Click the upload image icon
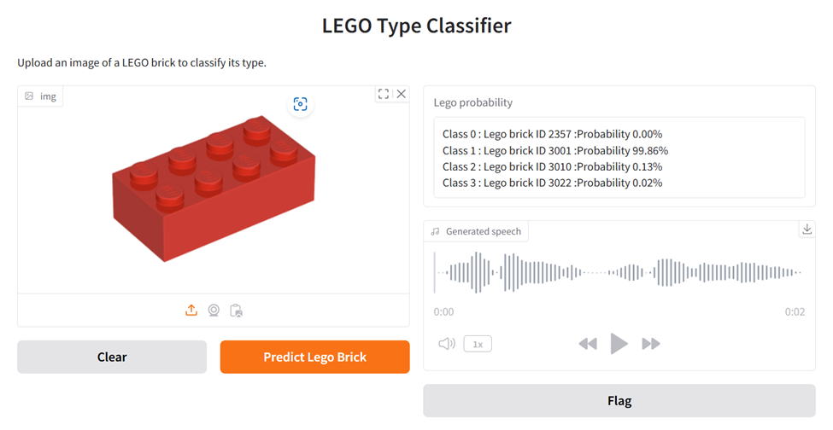 coord(191,311)
